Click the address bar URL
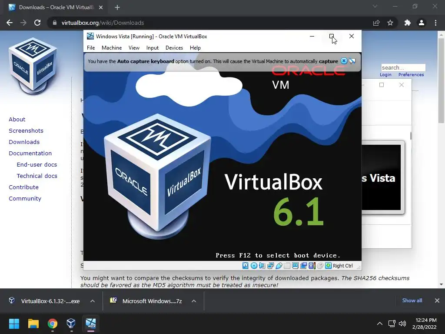This screenshot has width=445, height=334. (103, 23)
